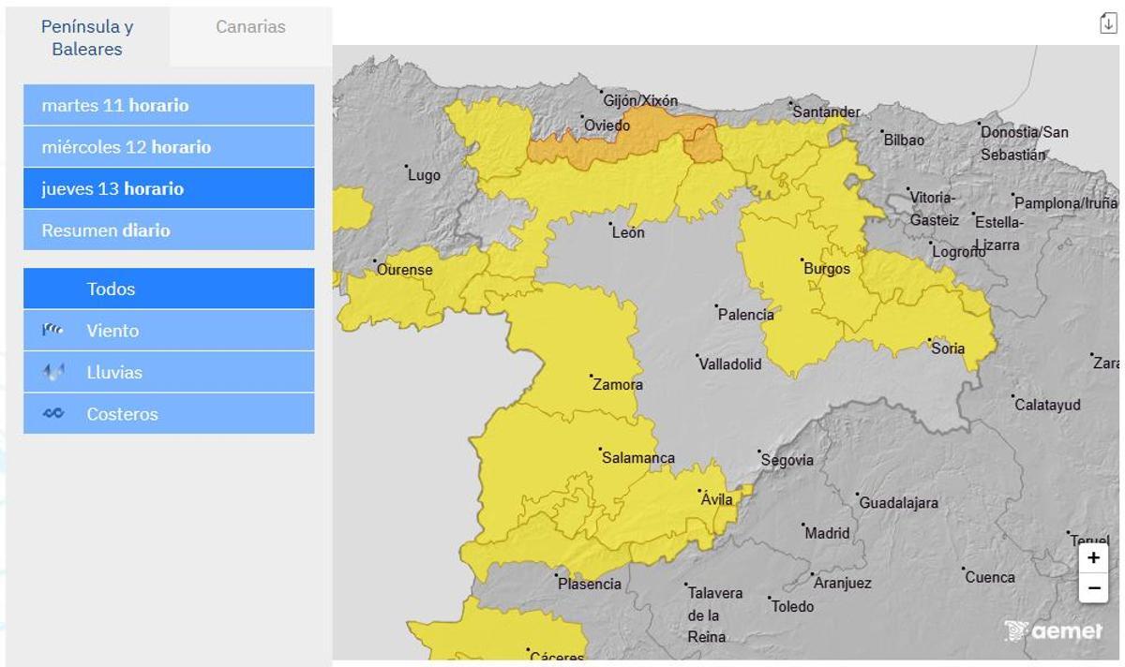Click the wave icon beside Costeros
Image resolution: width=1125 pixels, height=667 pixels.
coord(53,414)
